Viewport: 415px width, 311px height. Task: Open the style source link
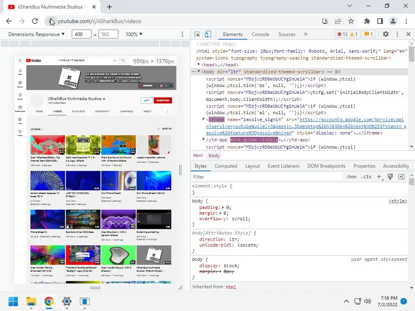coord(398,201)
